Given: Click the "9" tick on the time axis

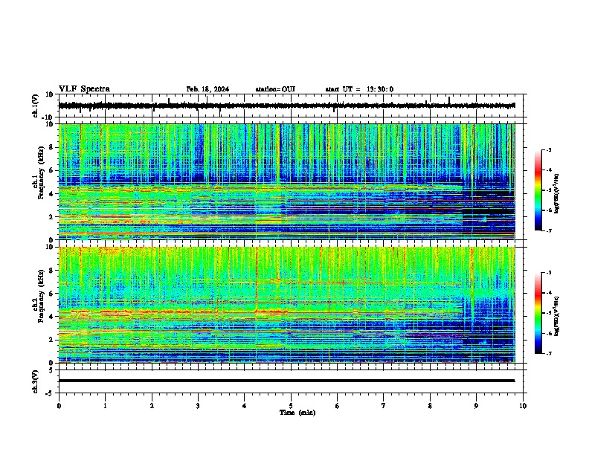Looking at the screenshot, I should (x=476, y=406).
